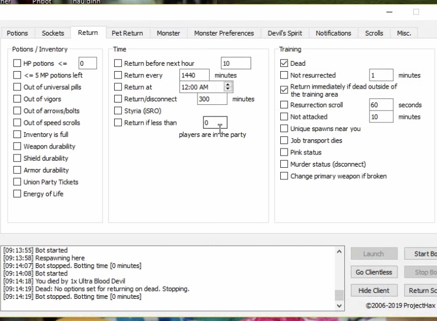
Task: Switch to the Potions tab
Action: (17, 33)
